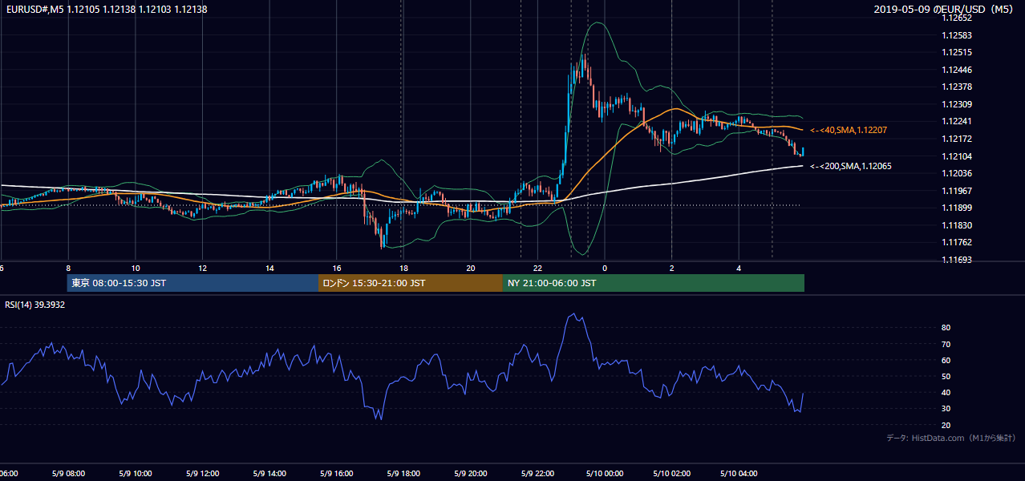1025x481 pixels.
Task: Click the 5/9 22:00 date axis label
Action: [537, 474]
